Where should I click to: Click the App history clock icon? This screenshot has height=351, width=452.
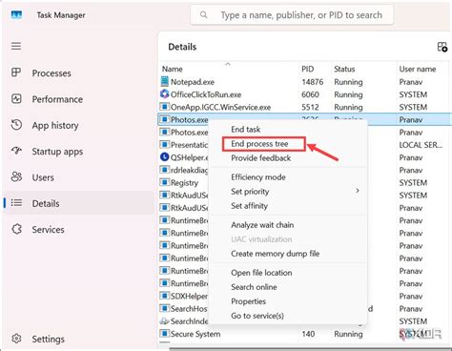point(16,125)
